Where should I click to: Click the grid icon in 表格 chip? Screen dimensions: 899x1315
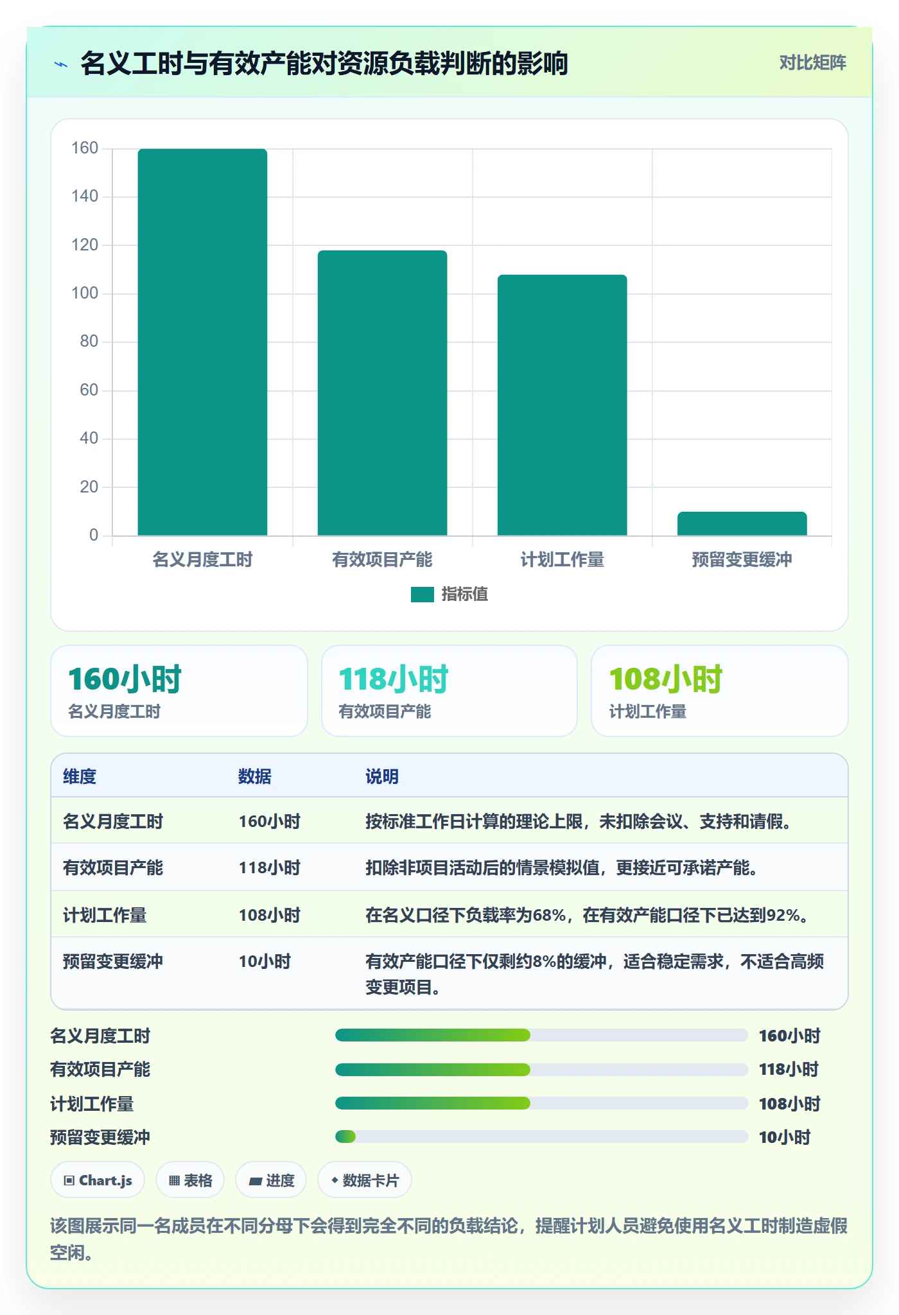click(x=174, y=1180)
